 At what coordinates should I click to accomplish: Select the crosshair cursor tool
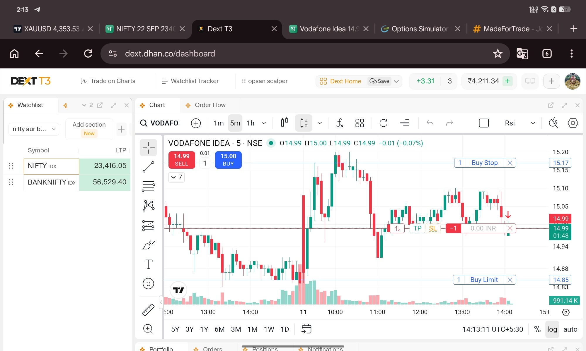[149, 147]
